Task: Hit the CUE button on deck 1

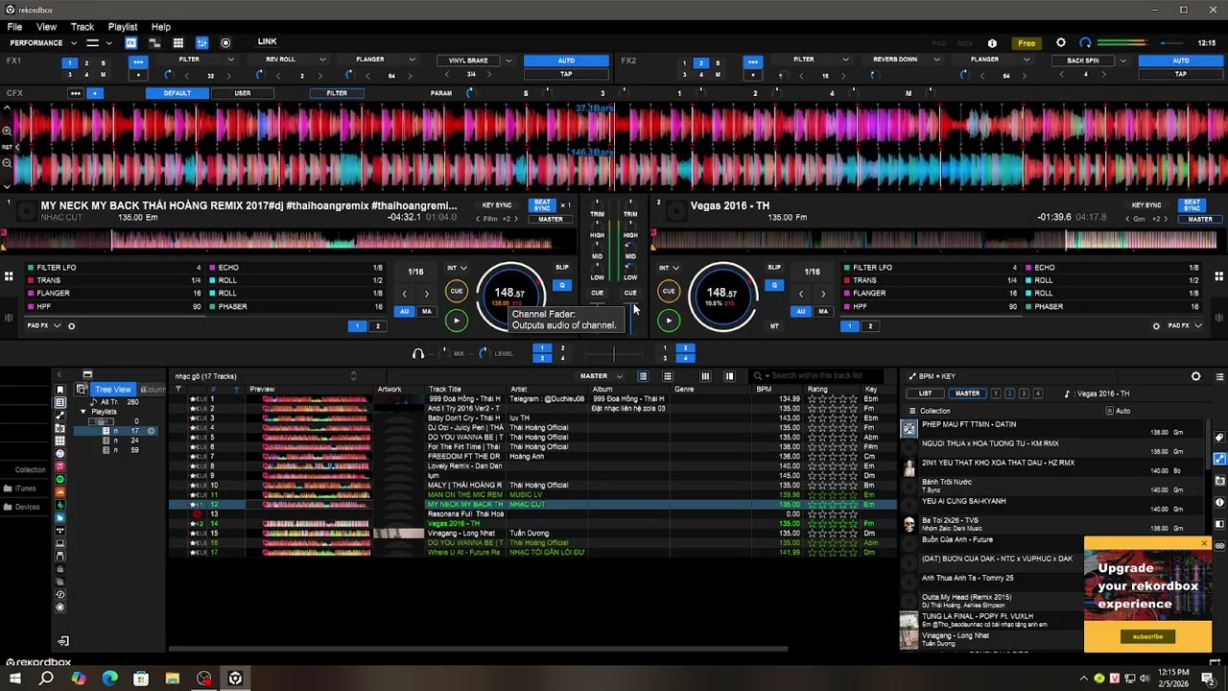Action: pos(456,291)
